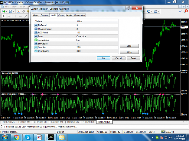This screenshot has width=189, height=141.
Task: Select the vertical line drawing tool
Action: pyautogui.click(x=15, y=16)
